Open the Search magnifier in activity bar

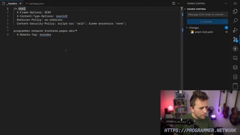click(x=235, y=21)
